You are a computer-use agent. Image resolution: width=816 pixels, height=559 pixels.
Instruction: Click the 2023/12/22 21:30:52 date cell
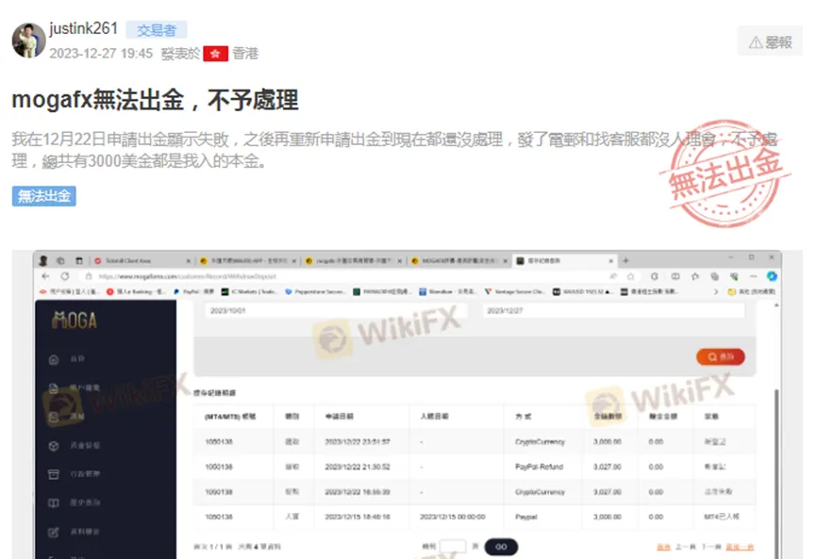tap(357, 467)
